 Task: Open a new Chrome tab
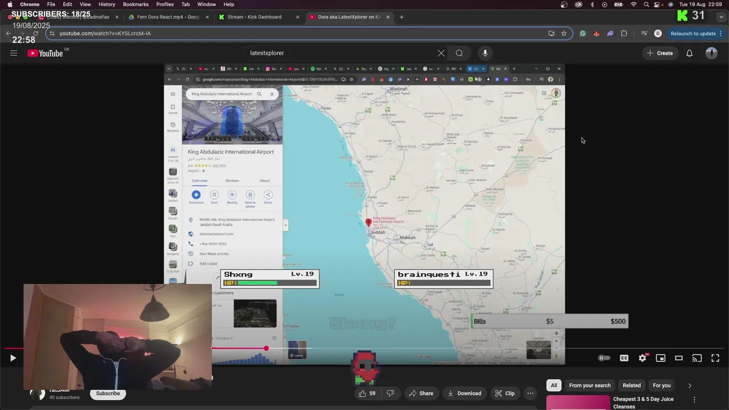(402, 17)
